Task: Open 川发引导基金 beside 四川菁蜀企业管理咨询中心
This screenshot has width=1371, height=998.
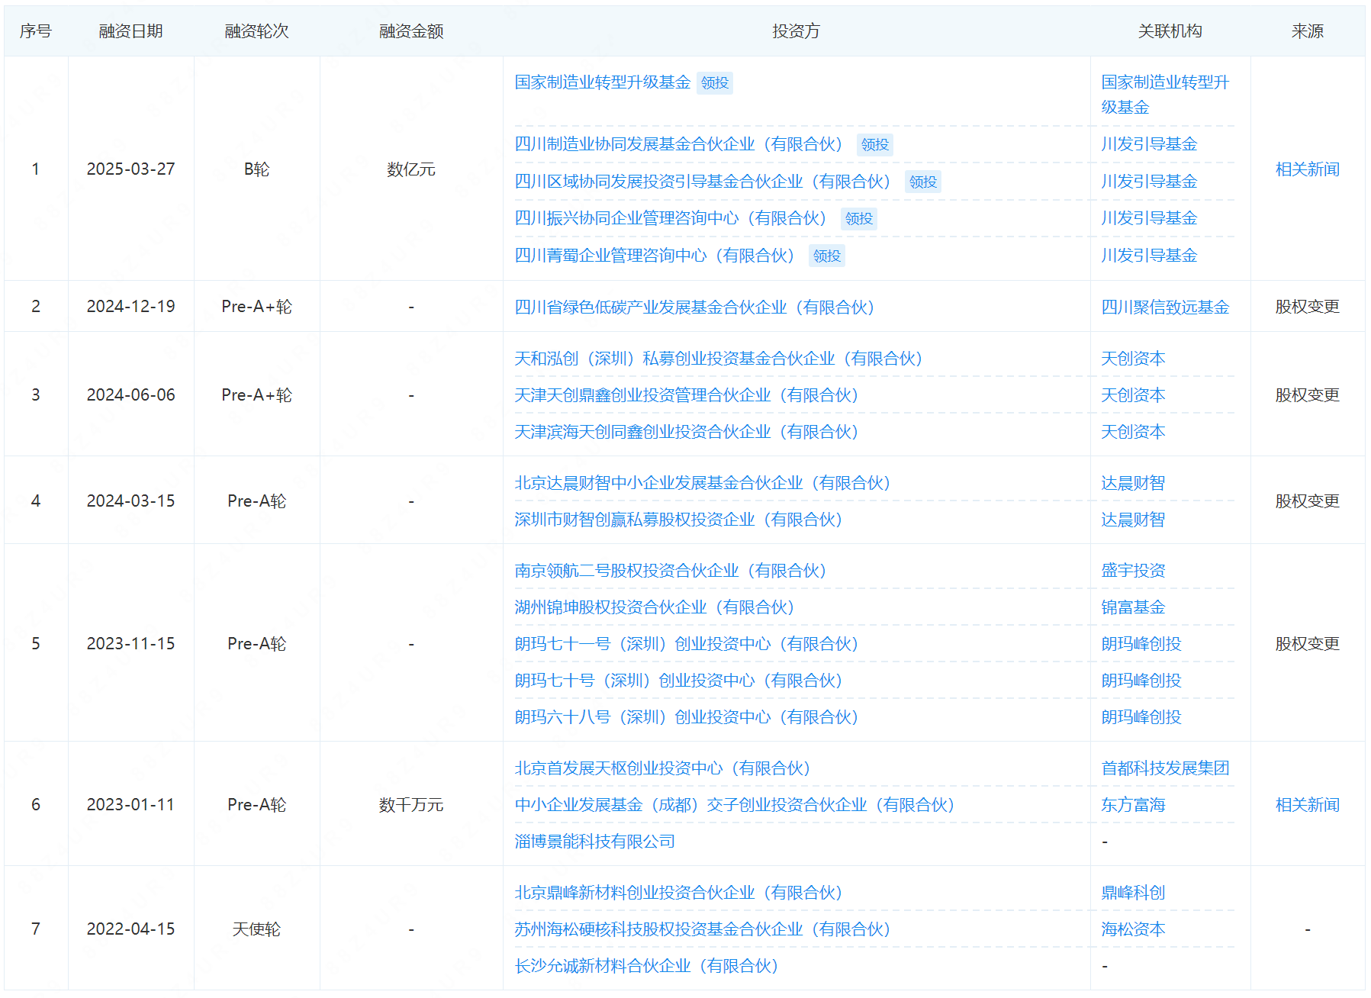Action: point(1149,256)
